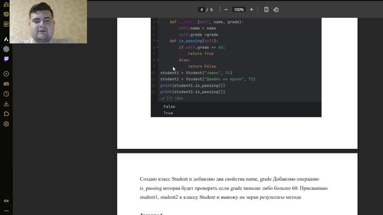Open the GX Cleaner icon in sidebar

pyautogui.click(x=7, y=14)
